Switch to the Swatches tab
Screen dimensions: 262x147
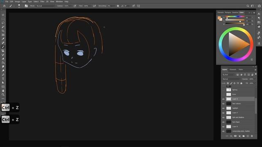pyautogui.click(x=235, y=13)
